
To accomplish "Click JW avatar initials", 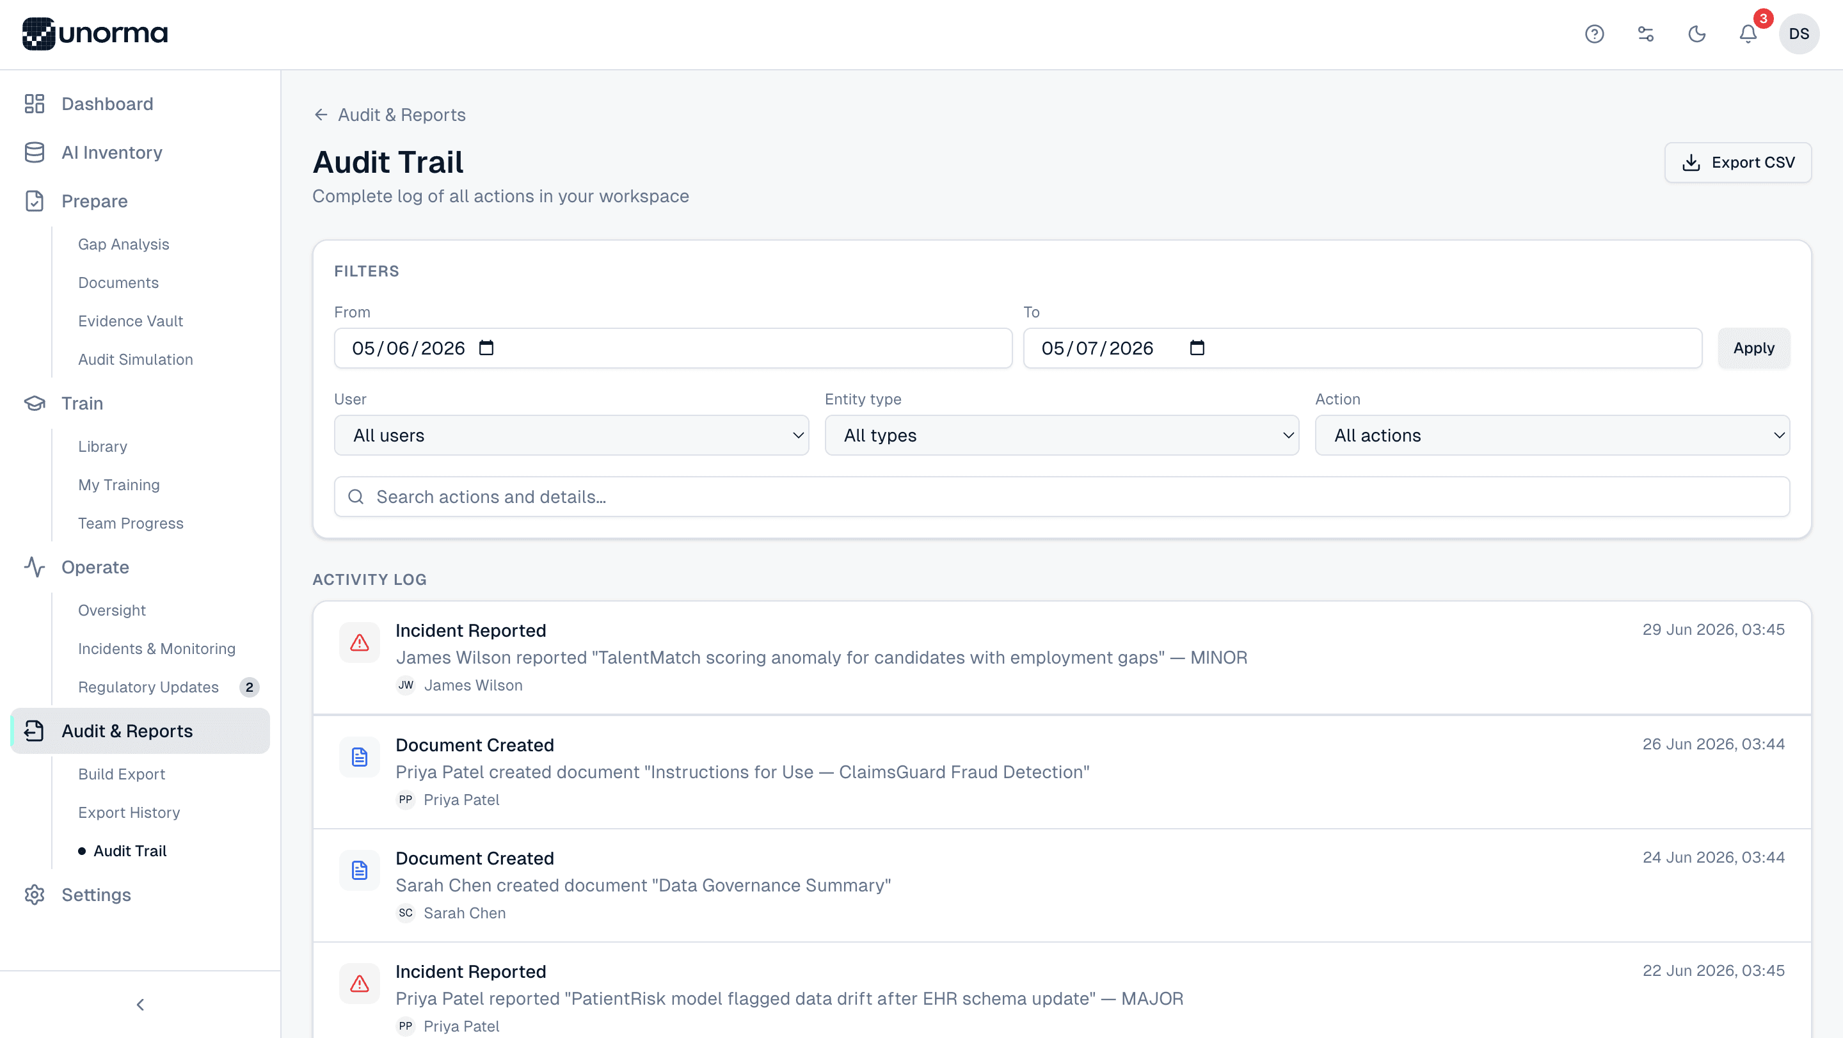I will [406, 685].
